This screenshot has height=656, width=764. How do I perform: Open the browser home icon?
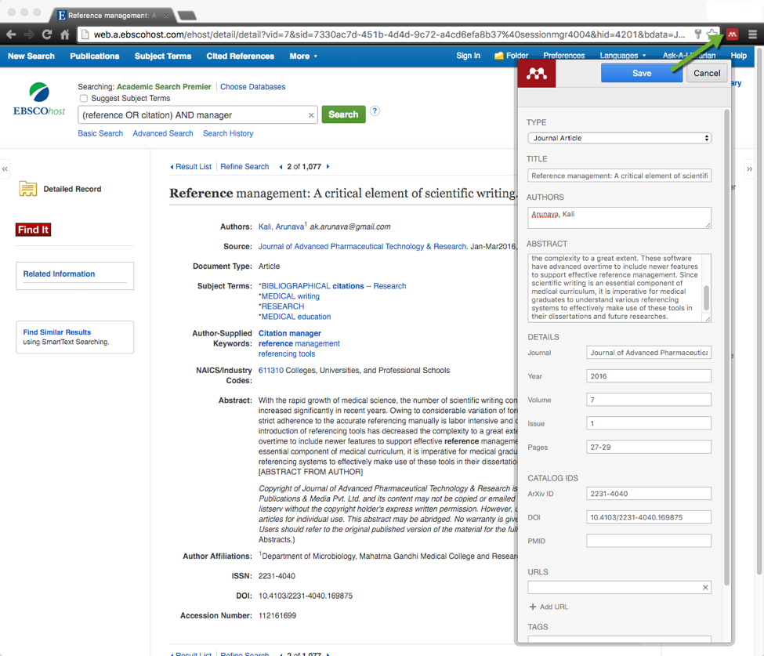(x=65, y=34)
